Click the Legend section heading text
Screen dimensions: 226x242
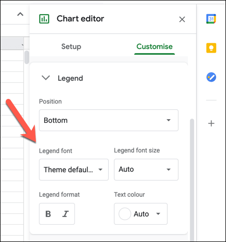[x=70, y=78]
